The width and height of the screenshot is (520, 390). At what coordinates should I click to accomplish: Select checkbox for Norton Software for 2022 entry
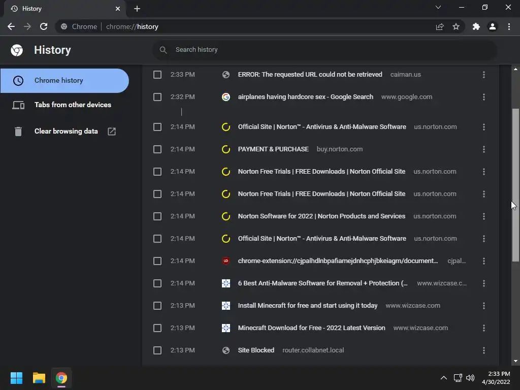click(157, 216)
